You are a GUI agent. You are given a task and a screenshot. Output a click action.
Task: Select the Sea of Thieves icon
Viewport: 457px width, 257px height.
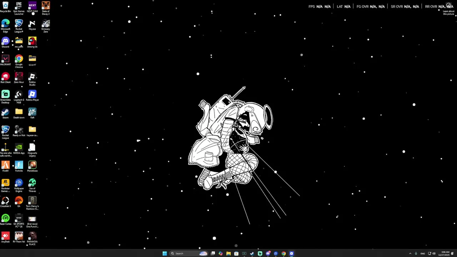(32, 186)
